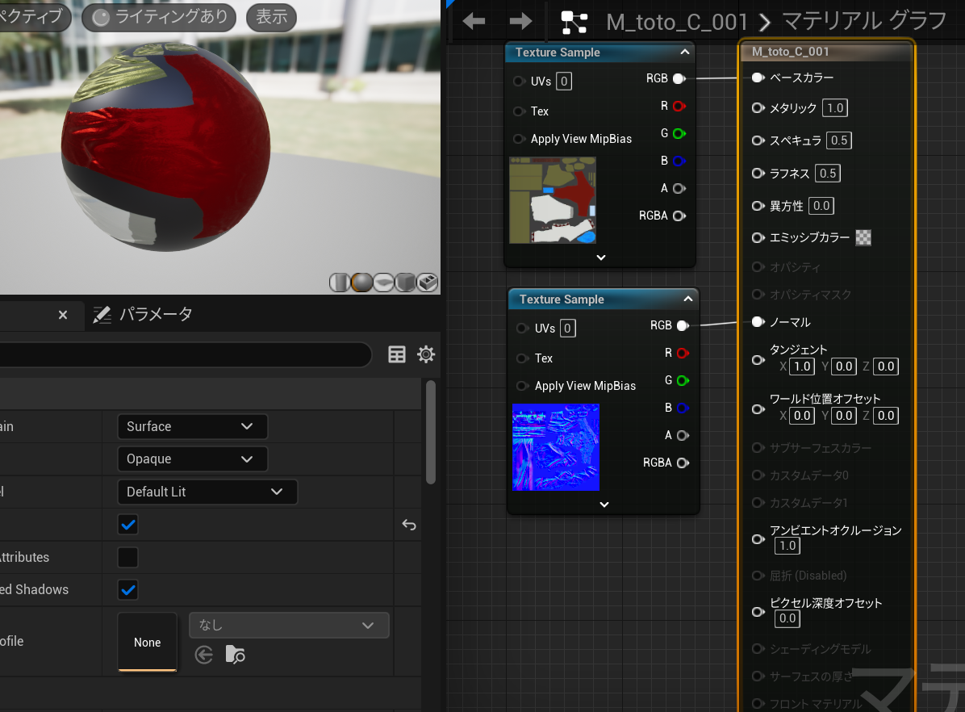Expand first Texture Sample bottom chevron
Viewport: 965px width, 712px height.
click(601, 258)
